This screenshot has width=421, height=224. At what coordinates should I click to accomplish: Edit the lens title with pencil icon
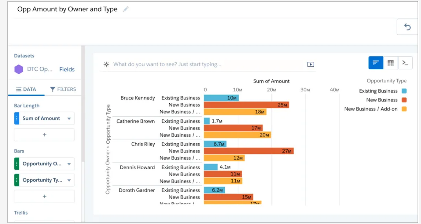(x=126, y=9)
